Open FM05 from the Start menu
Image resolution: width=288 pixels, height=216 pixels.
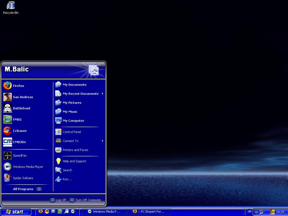pyautogui.click(x=17, y=120)
